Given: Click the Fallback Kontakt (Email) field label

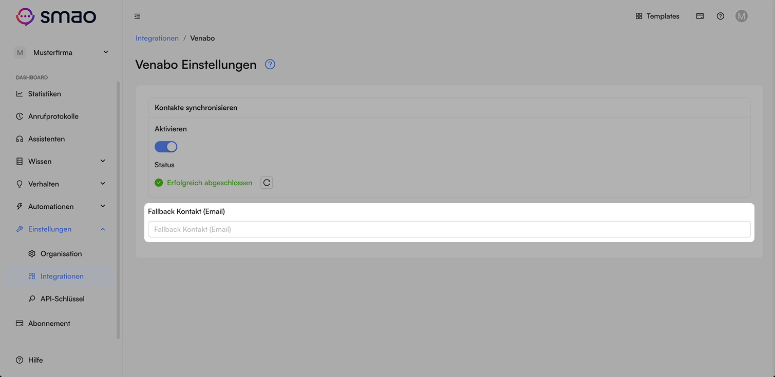Looking at the screenshot, I should click(186, 211).
